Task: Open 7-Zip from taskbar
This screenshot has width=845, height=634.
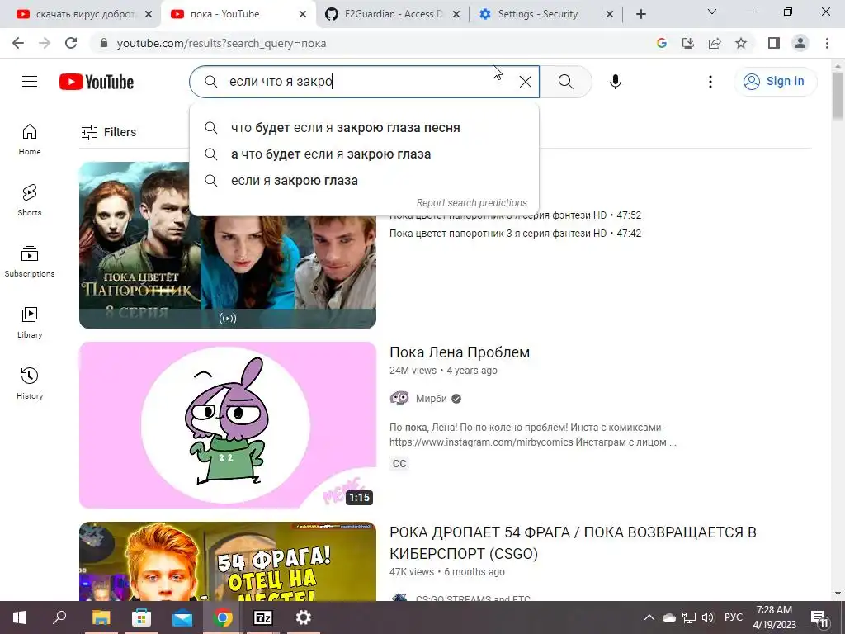Action: (263, 617)
